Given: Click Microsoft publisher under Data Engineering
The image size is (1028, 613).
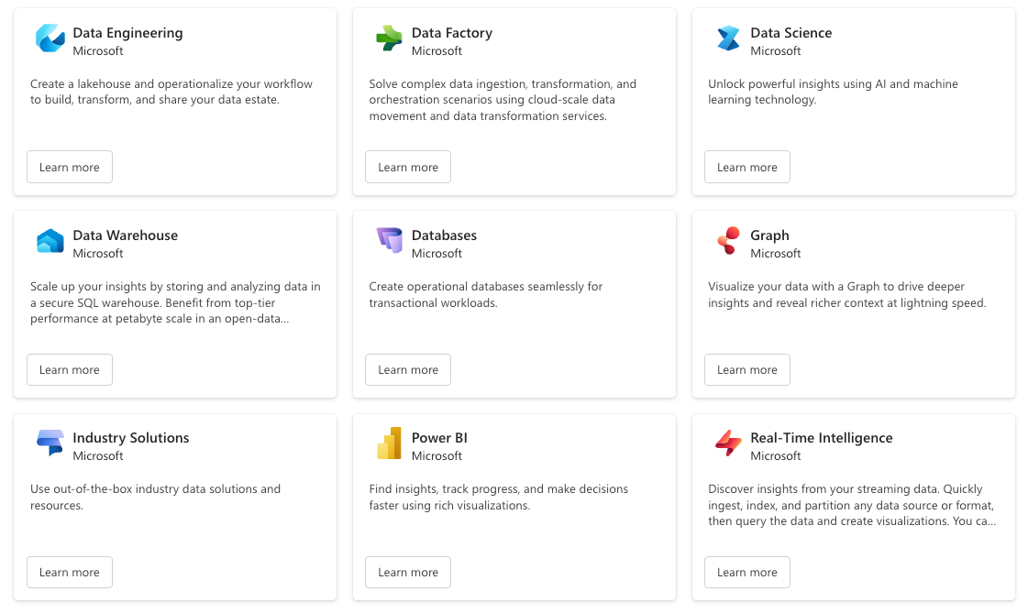Looking at the screenshot, I should click(98, 51).
